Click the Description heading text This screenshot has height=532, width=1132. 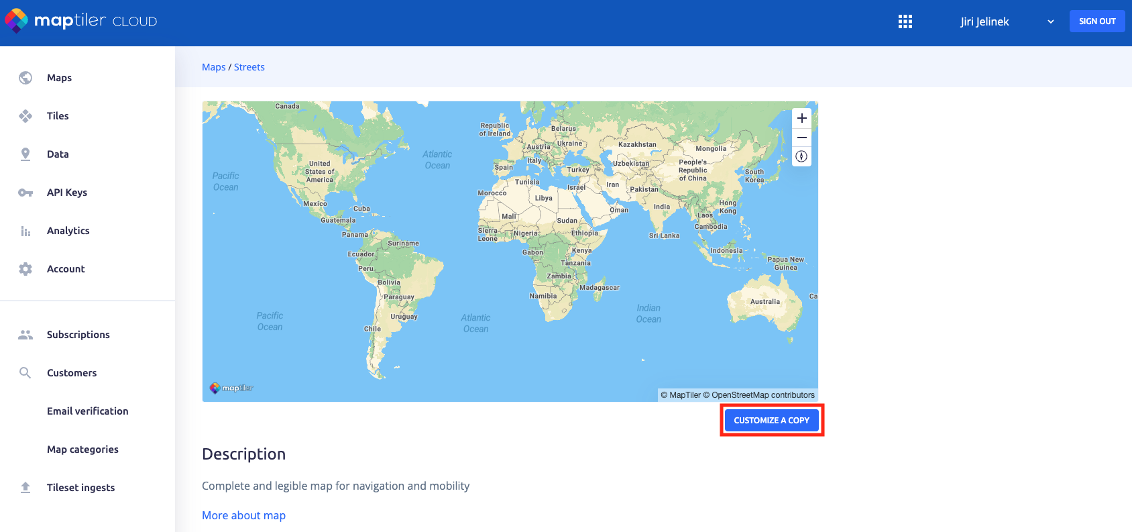[244, 454]
